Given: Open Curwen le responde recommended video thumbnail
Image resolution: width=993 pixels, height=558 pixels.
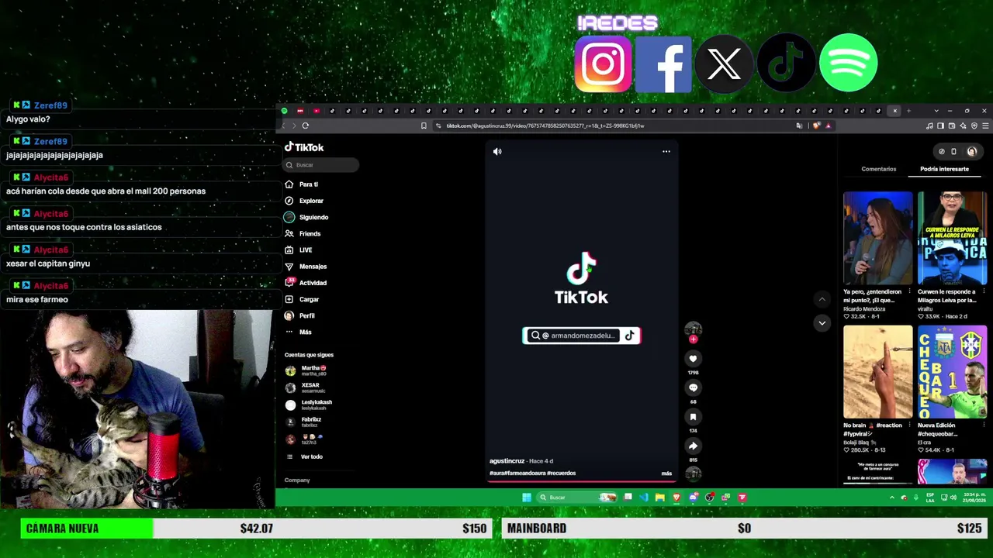Looking at the screenshot, I should [x=952, y=238].
